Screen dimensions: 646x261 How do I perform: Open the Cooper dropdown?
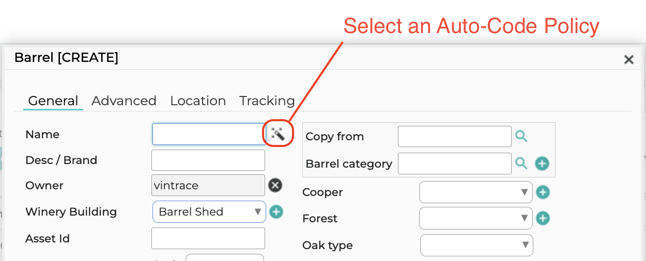click(x=476, y=192)
